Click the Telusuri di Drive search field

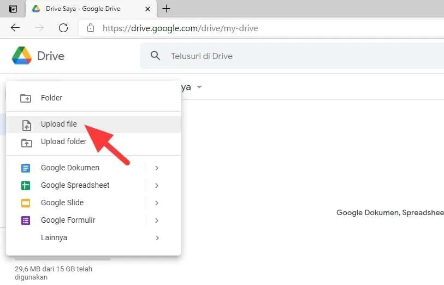tap(292, 56)
